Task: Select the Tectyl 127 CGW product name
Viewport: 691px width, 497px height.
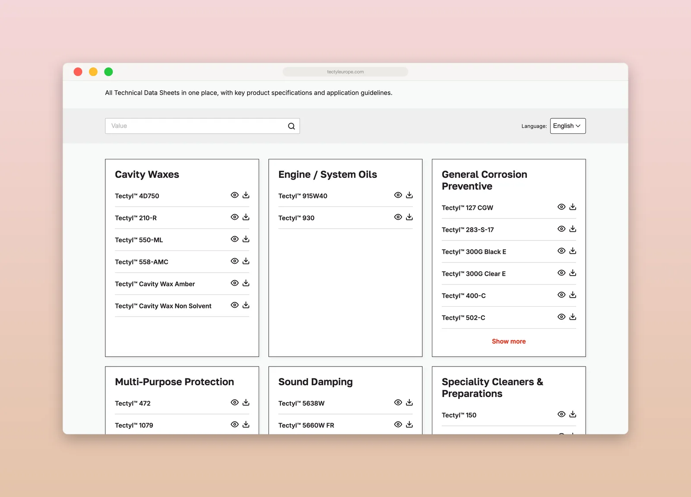Action: [x=467, y=208]
